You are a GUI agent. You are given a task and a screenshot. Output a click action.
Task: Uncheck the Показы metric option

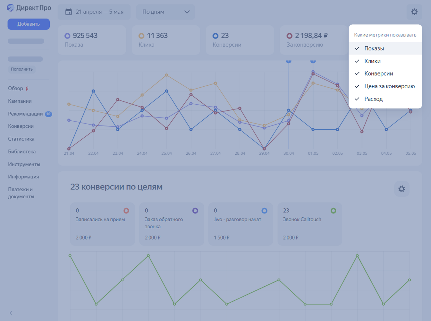(385, 48)
